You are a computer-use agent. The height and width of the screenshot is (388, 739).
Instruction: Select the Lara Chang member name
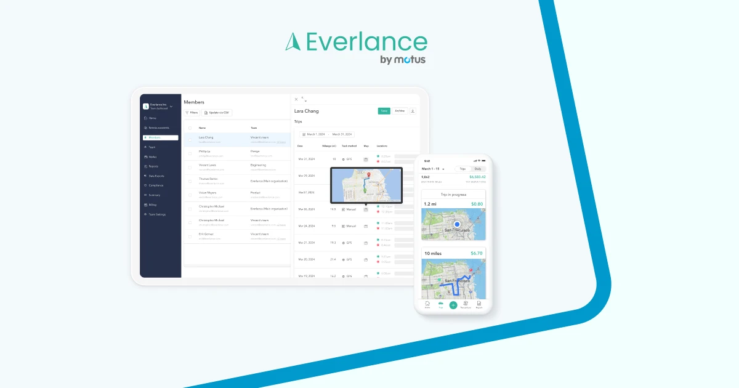(x=206, y=137)
